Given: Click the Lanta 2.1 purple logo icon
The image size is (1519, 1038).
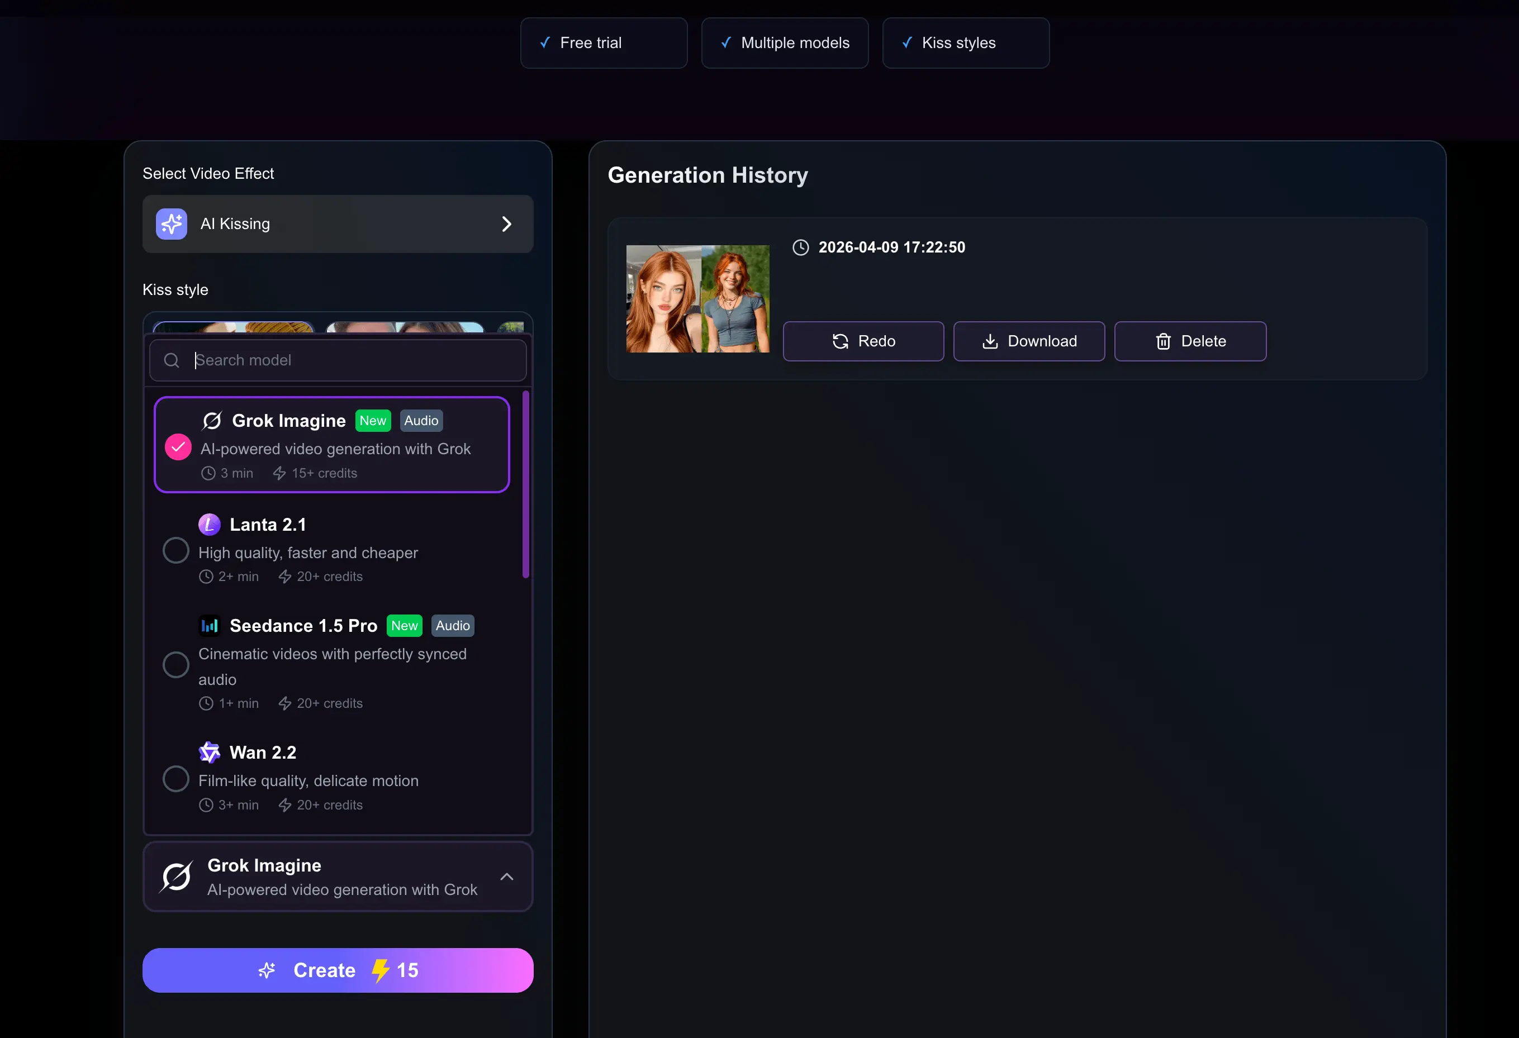Looking at the screenshot, I should tap(209, 525).
